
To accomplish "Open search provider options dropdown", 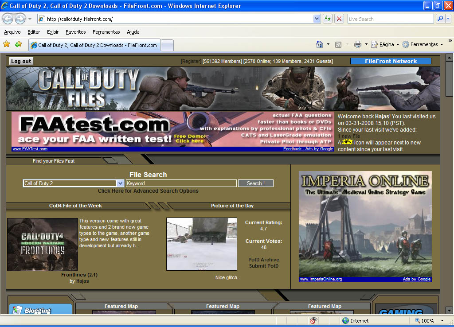I will [448, 19].
